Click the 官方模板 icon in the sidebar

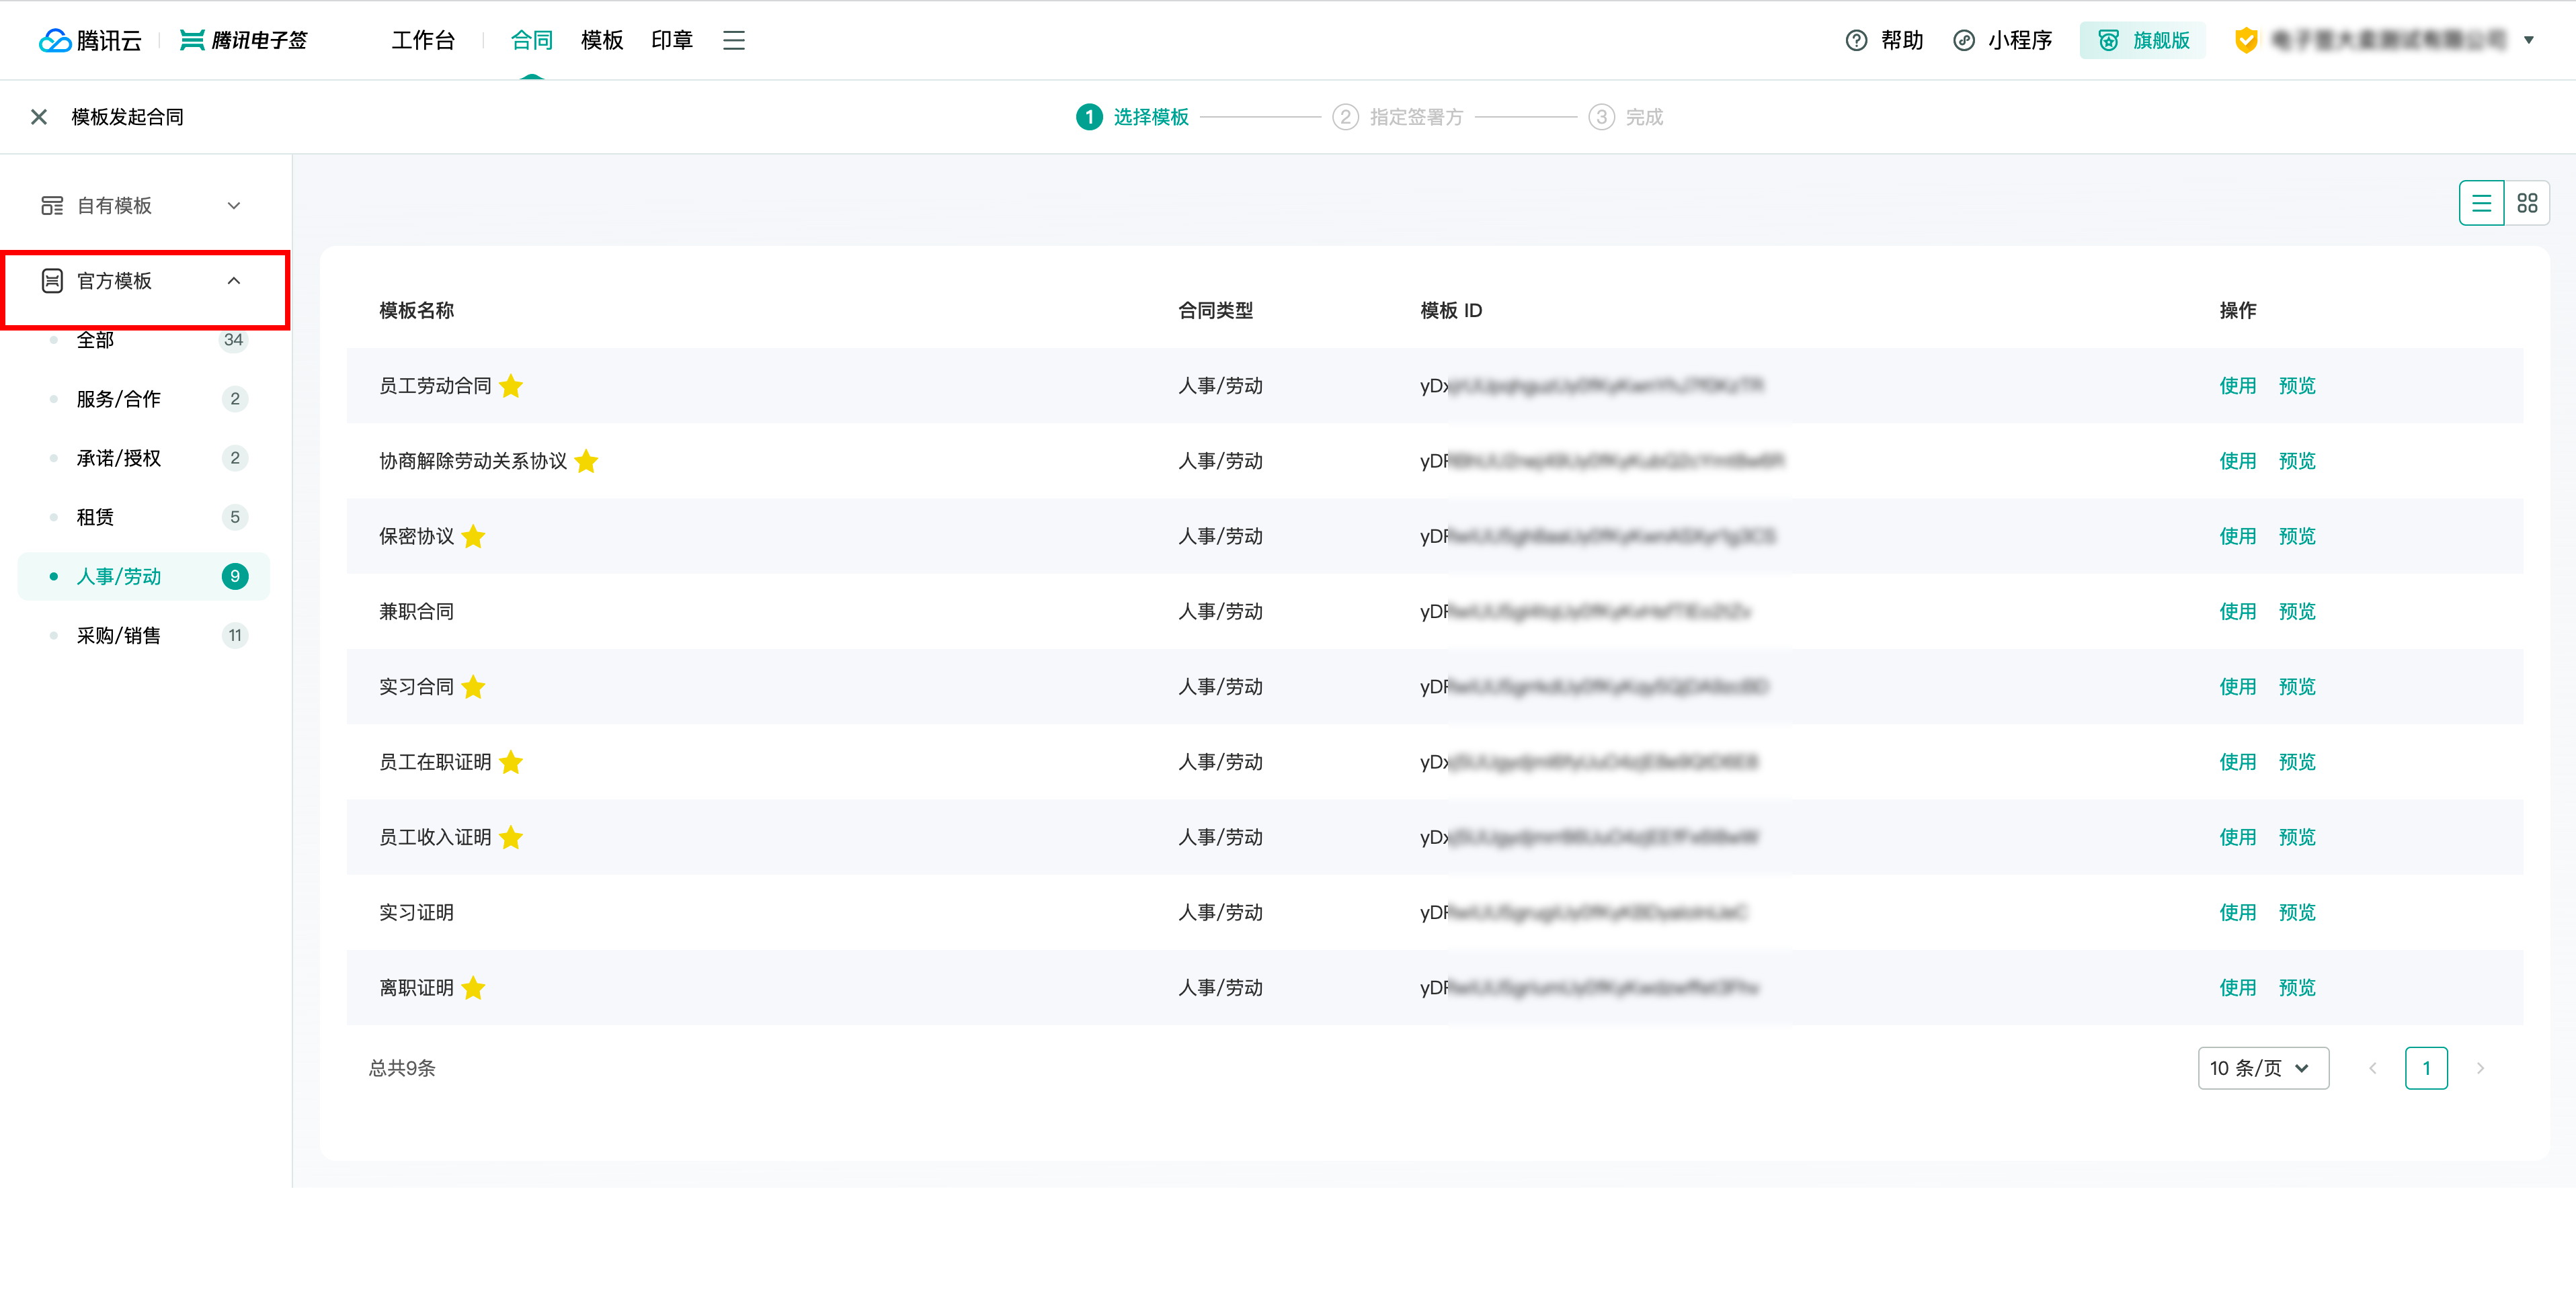coord(52,281)
